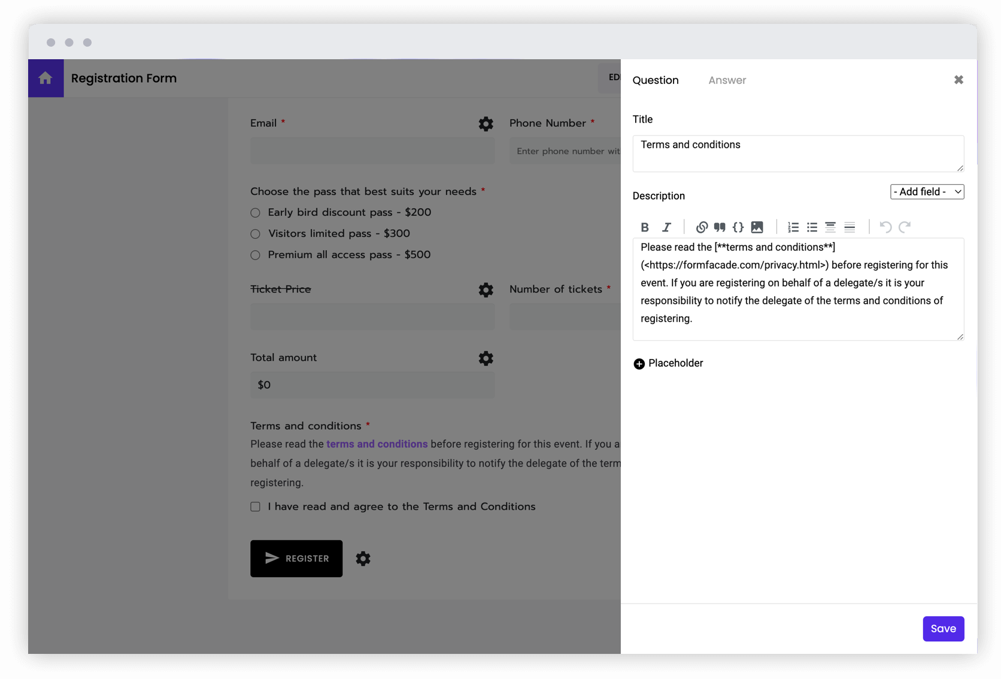Undo the last description edit
This screenshot has height=679, width=1001.
point(885,227)
